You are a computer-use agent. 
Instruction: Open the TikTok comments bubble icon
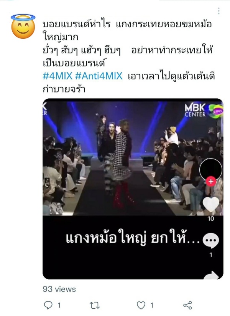coord(211,241)
